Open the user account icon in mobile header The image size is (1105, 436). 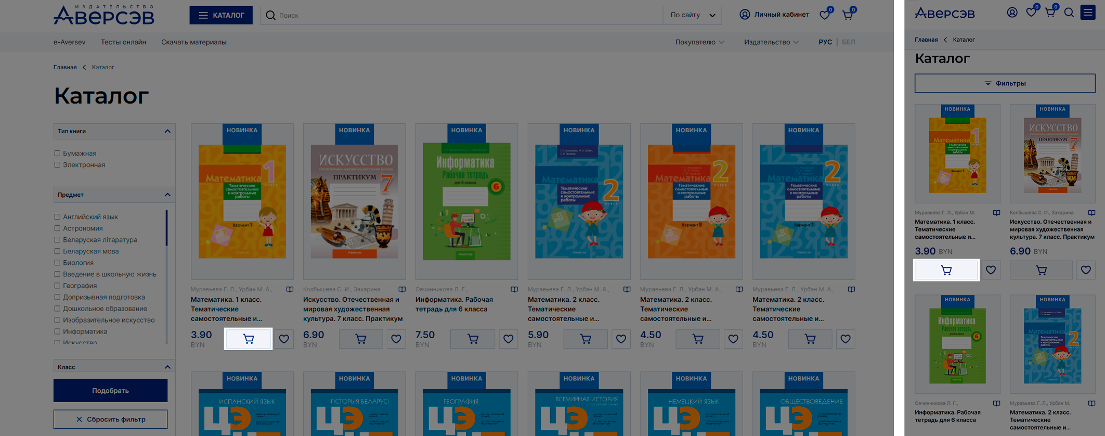(1012, 12)
